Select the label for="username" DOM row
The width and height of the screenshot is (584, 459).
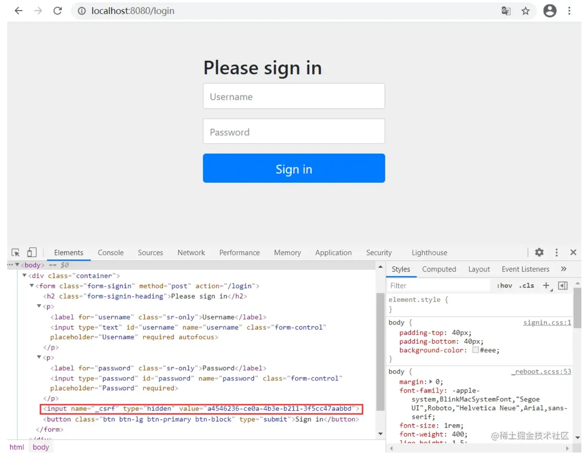click(158, 317)
